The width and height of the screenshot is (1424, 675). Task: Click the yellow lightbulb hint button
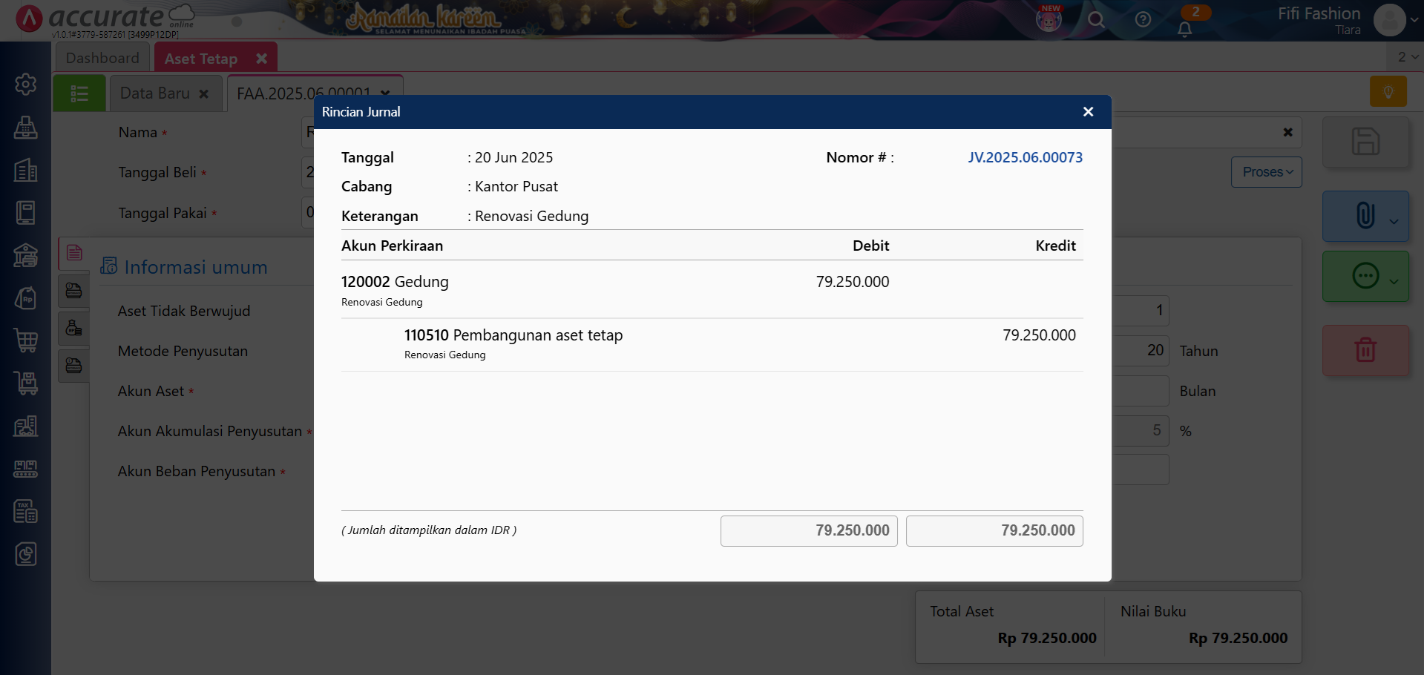(x=1388, y=92)
